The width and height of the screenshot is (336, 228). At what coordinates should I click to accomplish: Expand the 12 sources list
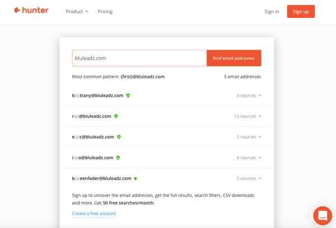[x=248, y=116]
